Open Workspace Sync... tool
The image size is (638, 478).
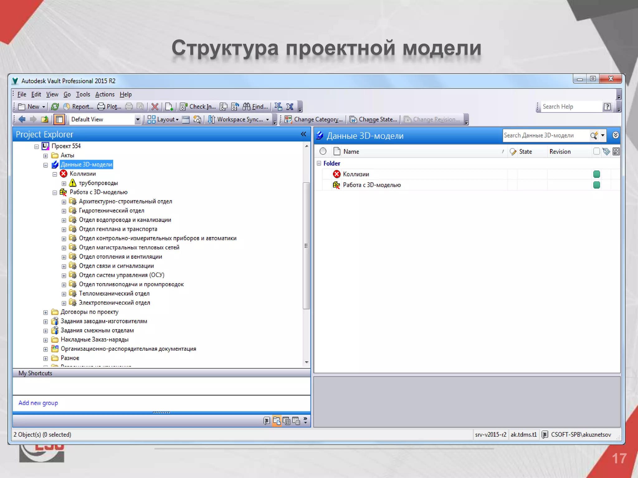click(x=238, y=119)
